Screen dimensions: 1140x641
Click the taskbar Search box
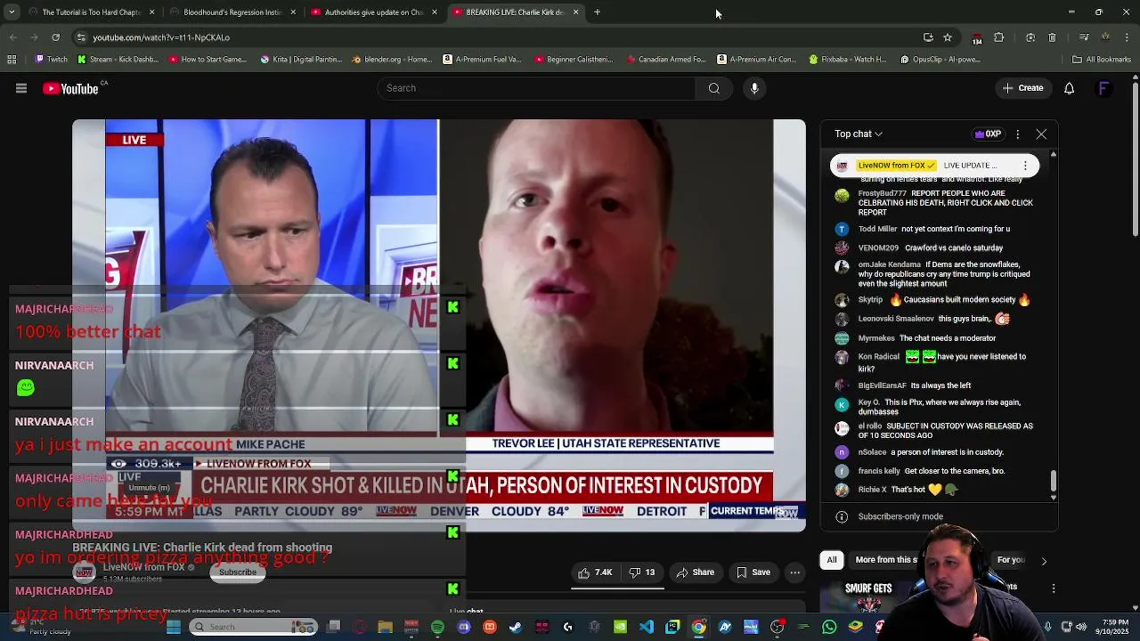(x=251, y=627)
